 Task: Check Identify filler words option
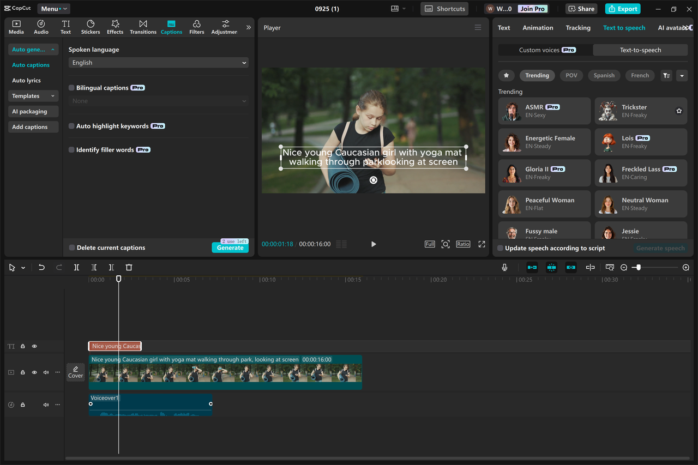[71, 149]
